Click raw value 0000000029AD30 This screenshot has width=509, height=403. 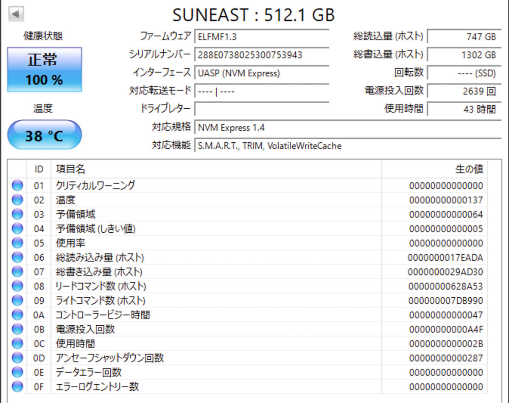point(445,272)
